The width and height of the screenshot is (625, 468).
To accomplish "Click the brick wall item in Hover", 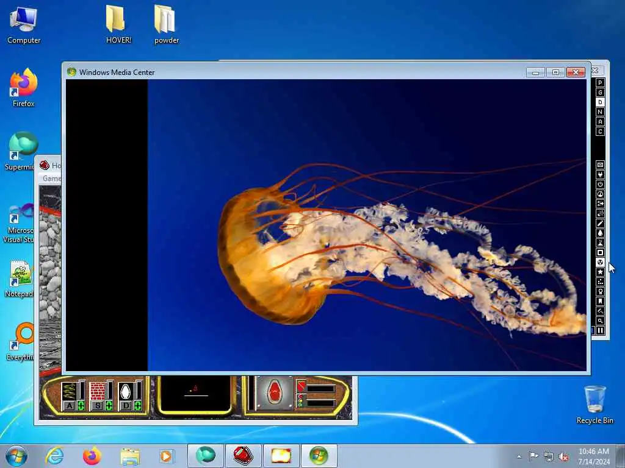I will click(97, 391).
